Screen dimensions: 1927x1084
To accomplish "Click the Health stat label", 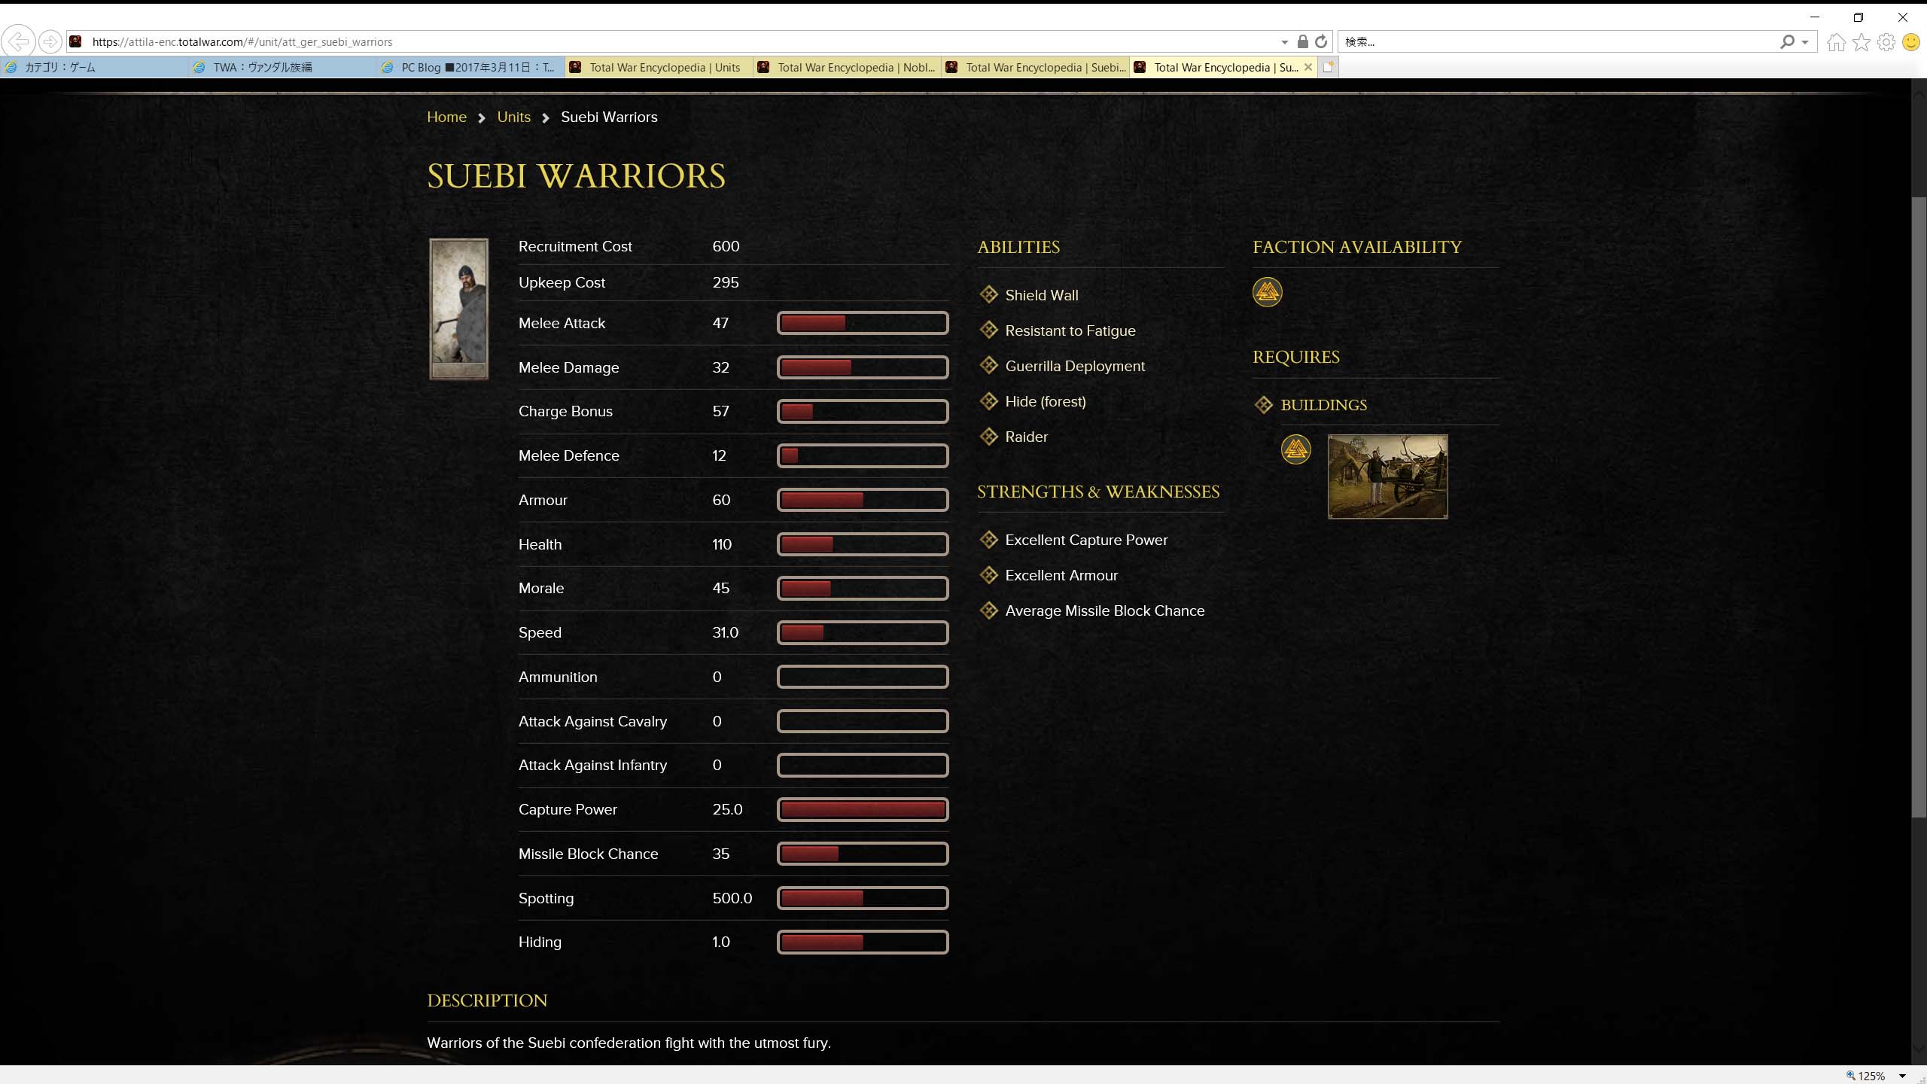I will click(x=540, y=544).
